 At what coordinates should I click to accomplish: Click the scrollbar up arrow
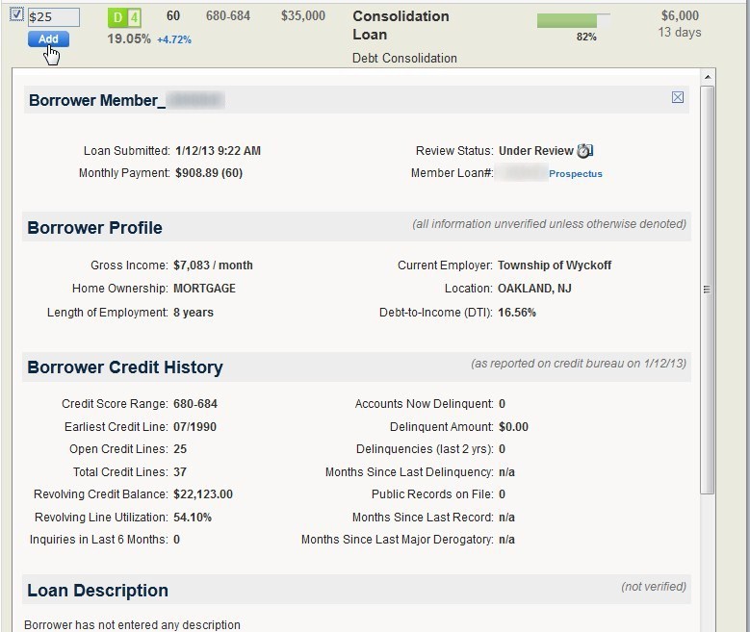[708, 76]
